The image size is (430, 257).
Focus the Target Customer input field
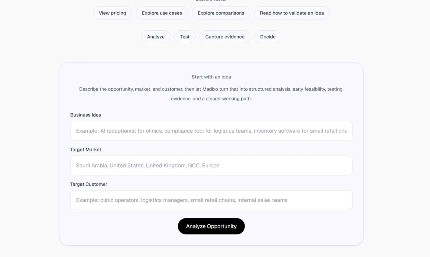(x=211, y=200)
